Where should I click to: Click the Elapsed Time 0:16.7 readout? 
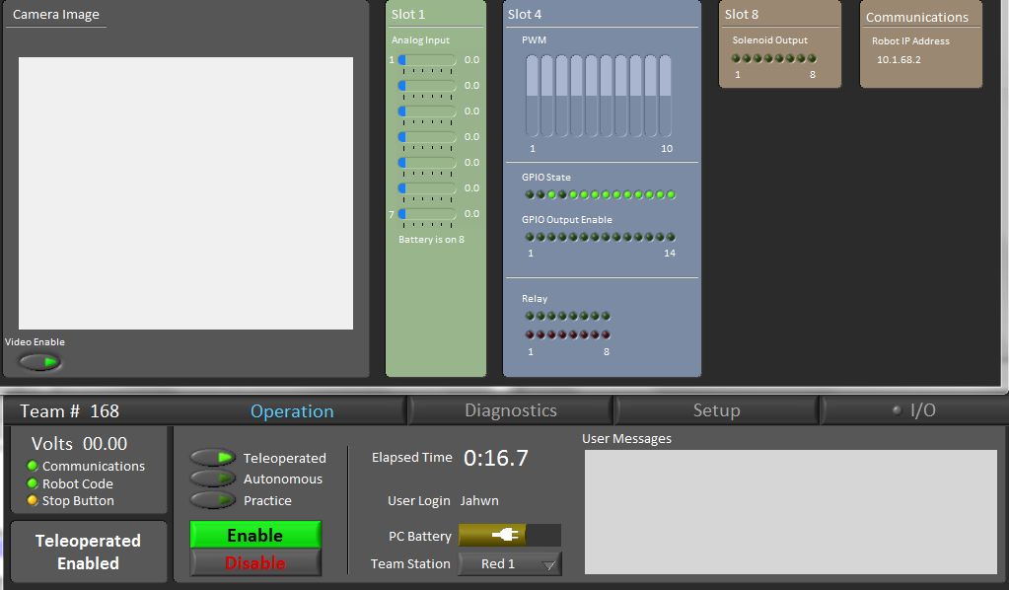[496, 458]
